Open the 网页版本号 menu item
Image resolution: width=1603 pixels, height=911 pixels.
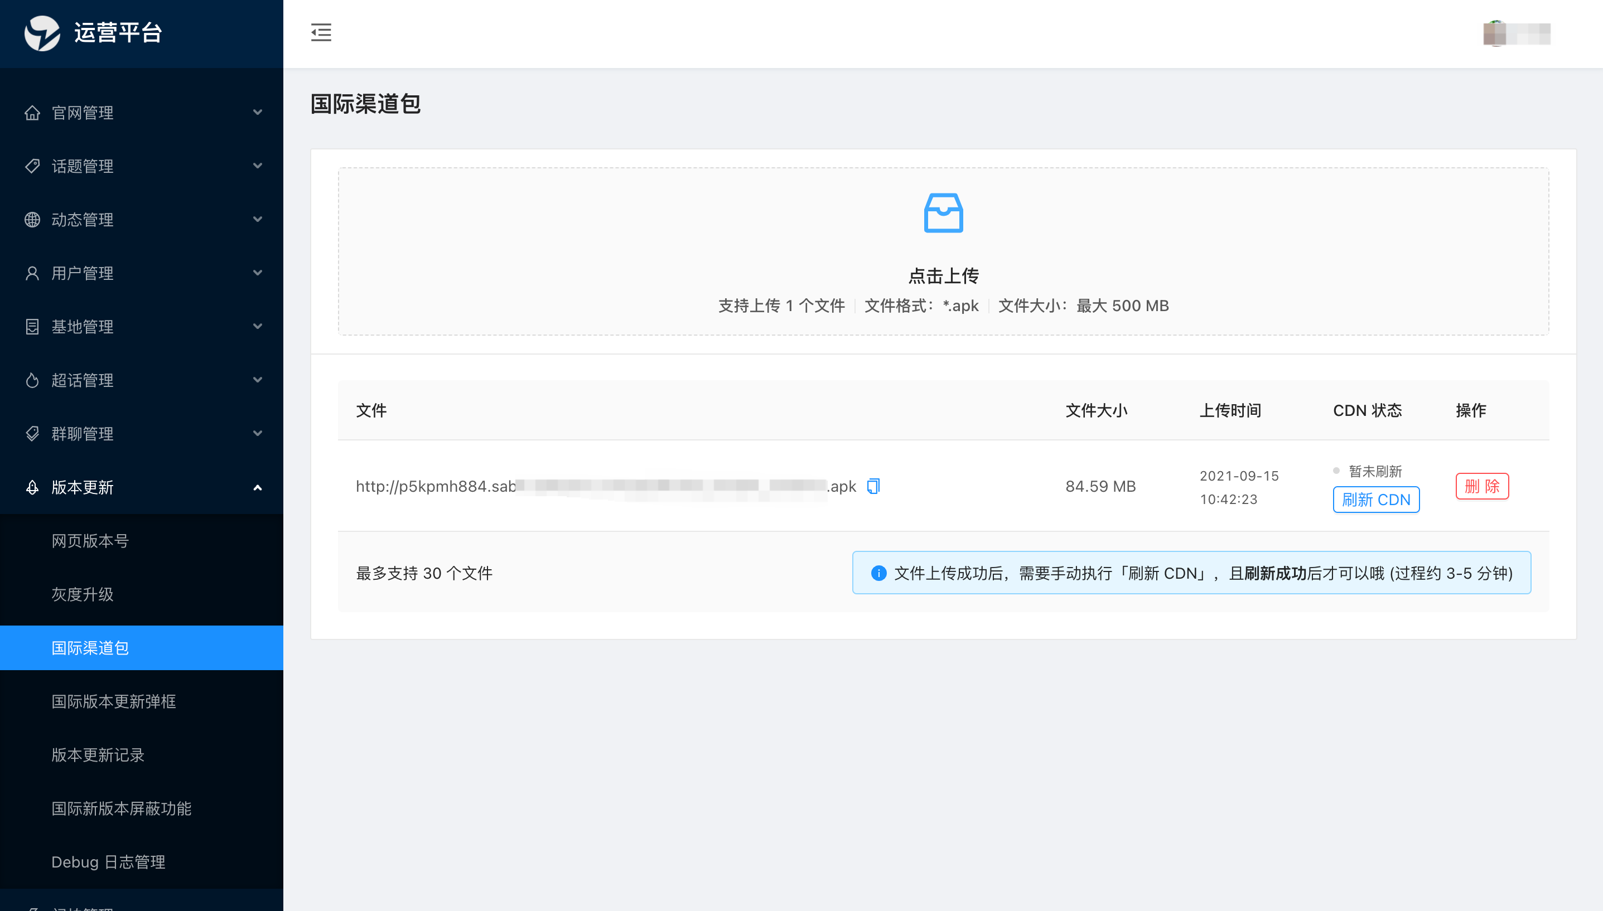90,541
